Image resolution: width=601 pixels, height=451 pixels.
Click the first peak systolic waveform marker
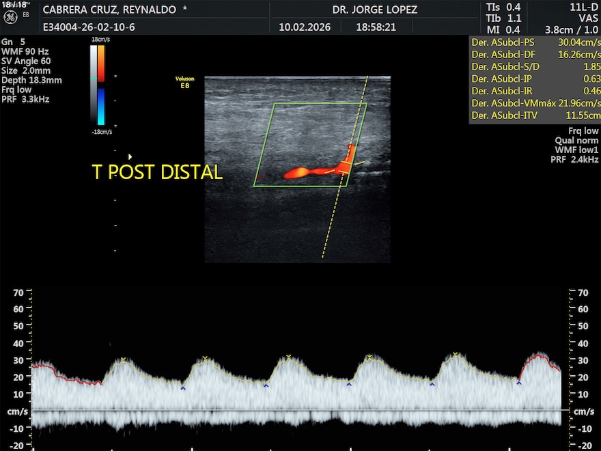(123, 359)
